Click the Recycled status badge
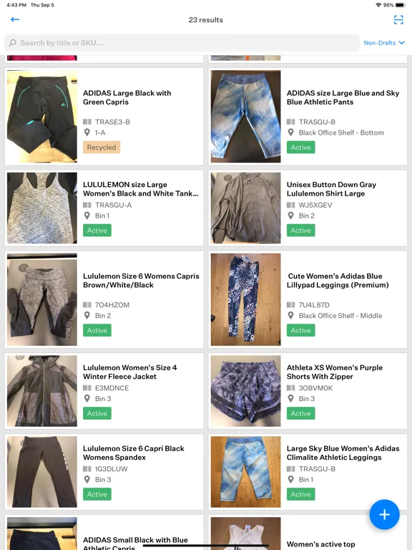This screenshot has width=412, height=550. (x=102, y=148)
